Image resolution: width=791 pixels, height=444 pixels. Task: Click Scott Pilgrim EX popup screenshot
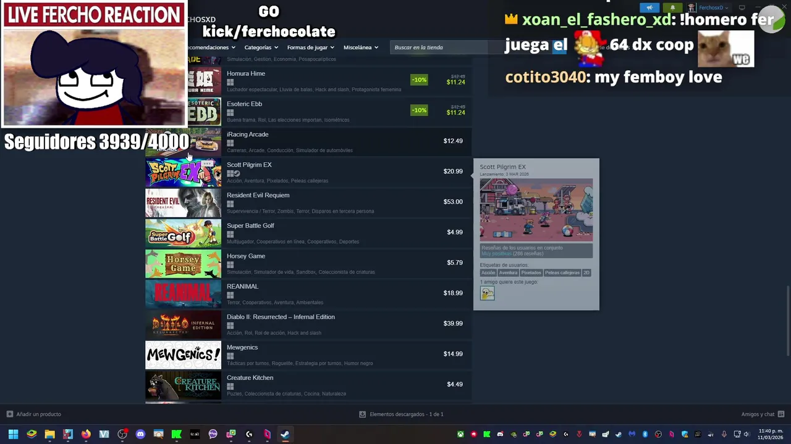(536, 210)
